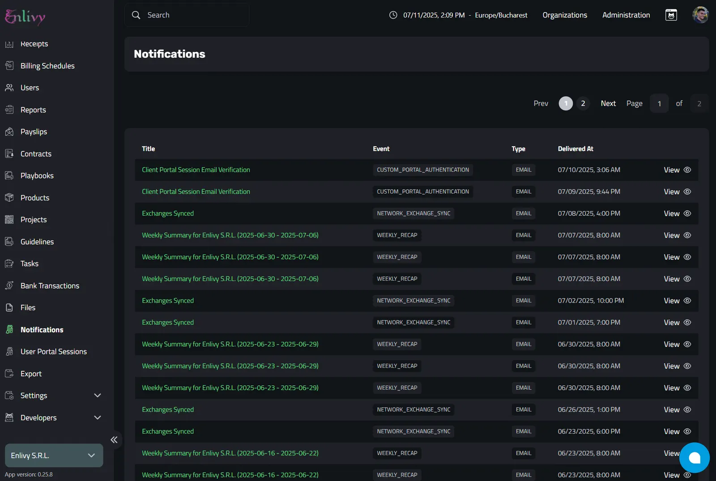Click eye icon for 06/26/2025 1:00 PM row

tap(687, 409)
